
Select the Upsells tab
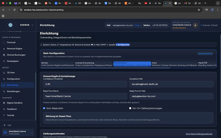tap(111, 45)
